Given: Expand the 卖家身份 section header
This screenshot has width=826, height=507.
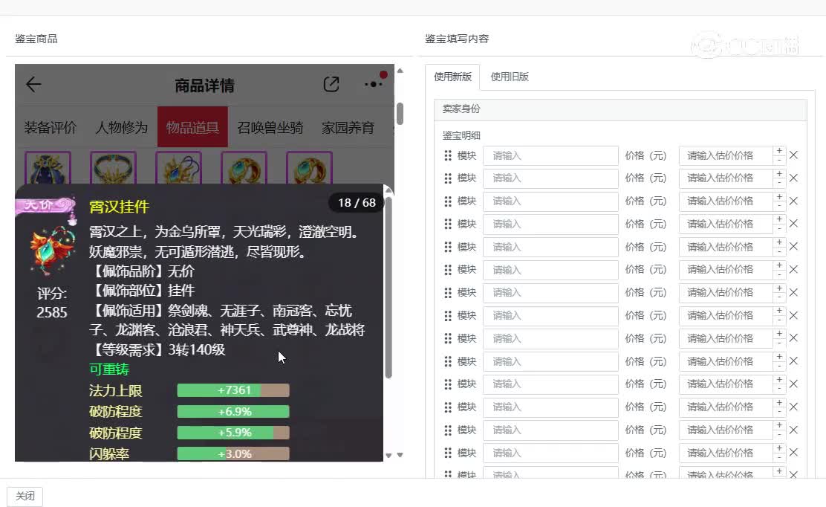Looking at the screenshot, I should pyautogui.click(x=620, y=109).
